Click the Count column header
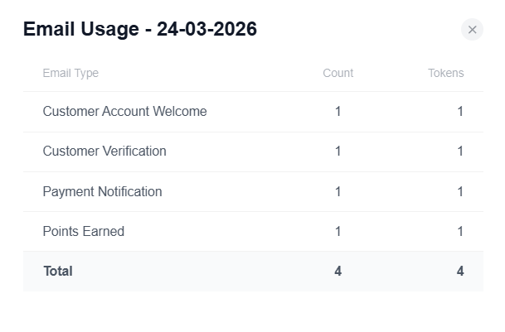The width and height of the screenshot is (505, 332). 337,73
